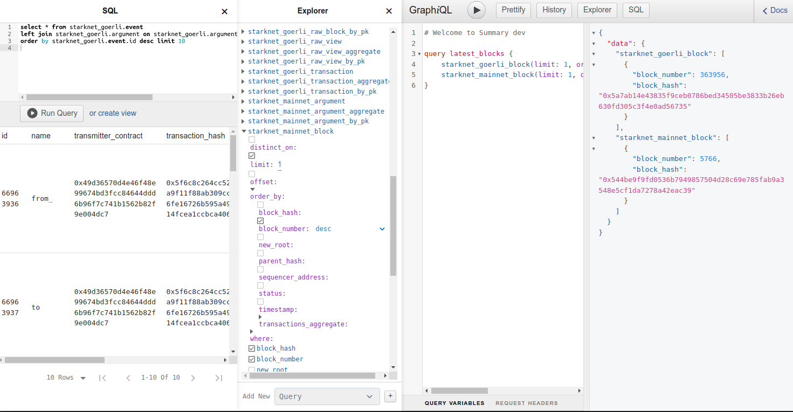Enable the offset argument checkbox
The width and height of the screenshot is (793, 412).
click(x=252, y=174)
